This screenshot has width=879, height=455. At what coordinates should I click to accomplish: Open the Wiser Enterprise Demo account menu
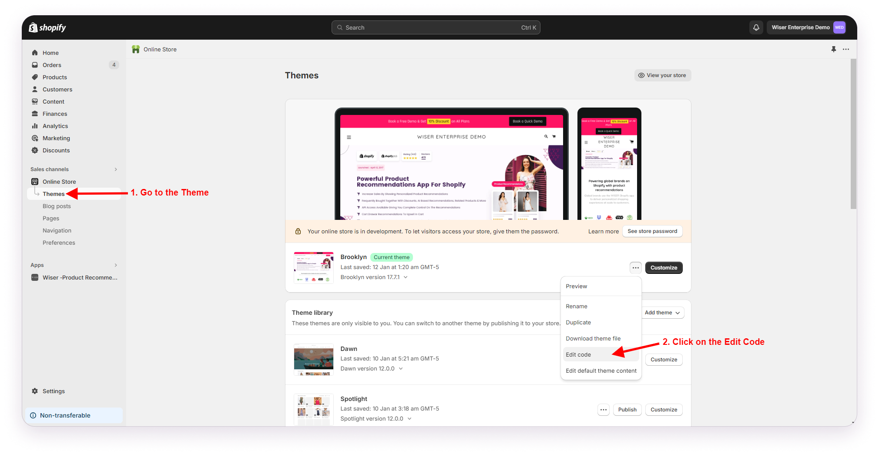(808, 27)
